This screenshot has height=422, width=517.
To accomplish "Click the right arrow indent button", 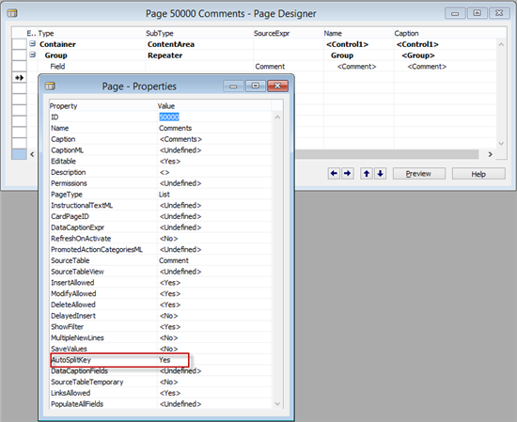I will (x=348, y=174).
